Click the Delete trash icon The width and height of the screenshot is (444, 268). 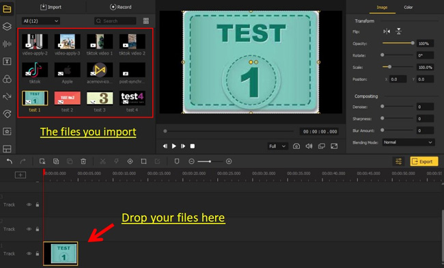(83, 161)
